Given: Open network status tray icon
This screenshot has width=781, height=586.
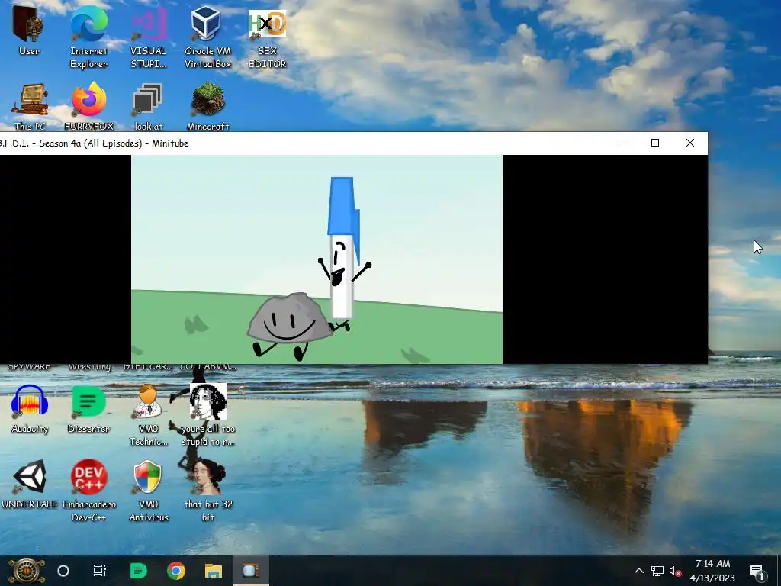Looking at the screenshot, I should click(657, 571).
